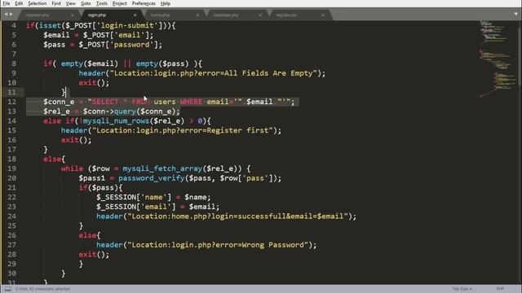Image resolution: width=522 pixels, height=293 pixels.
Task: Close the register.php tab
Action: click(73, 15)
